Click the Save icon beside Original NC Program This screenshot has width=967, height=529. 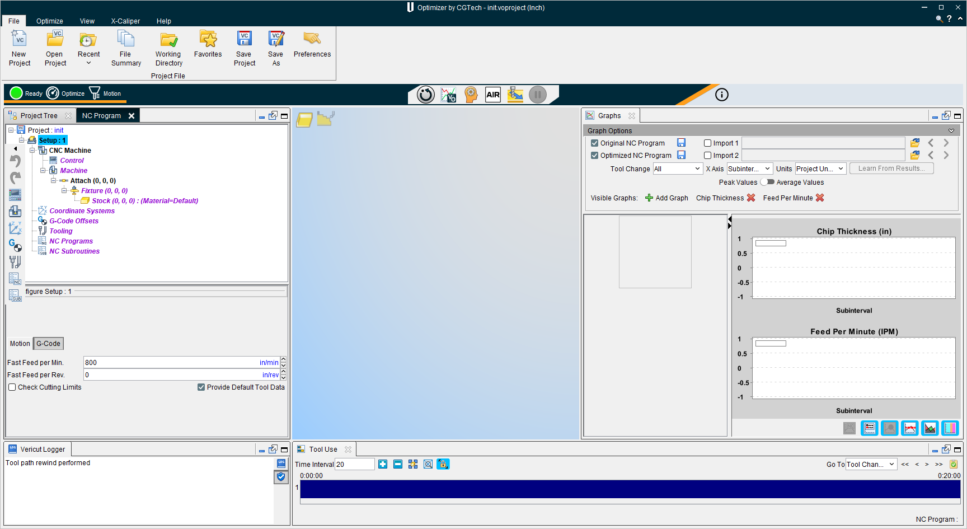pos(681,143)
